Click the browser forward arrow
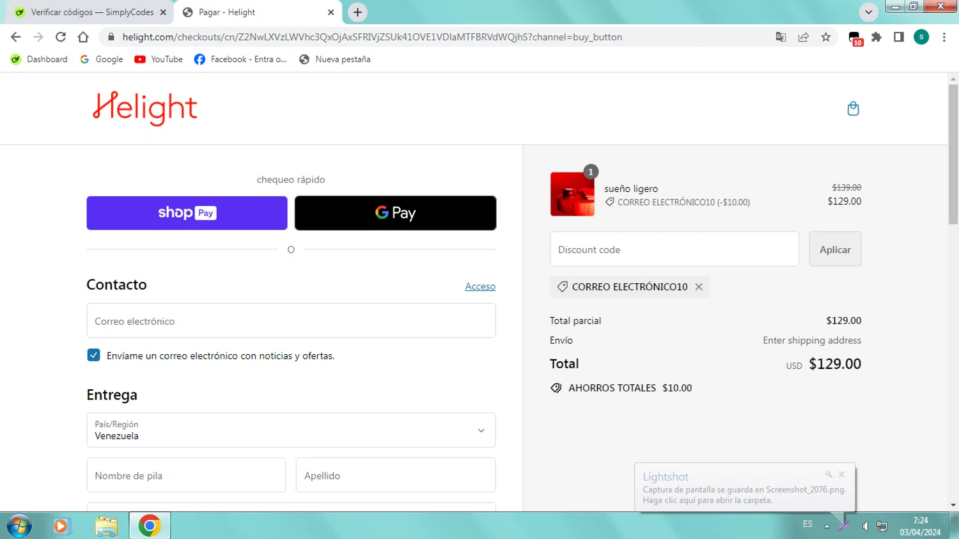The height and width of the screenshot is (539, 959). [x=38, y=37]
